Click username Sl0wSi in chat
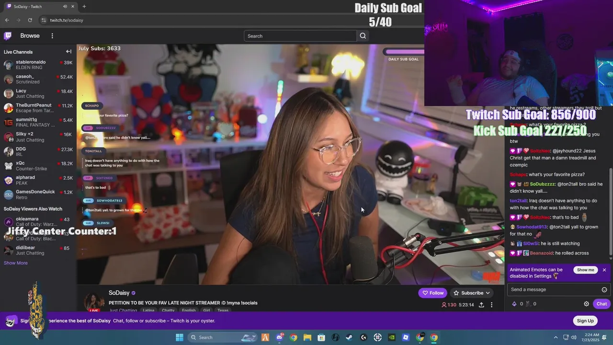Viewport: 613px width, 345px height. (531, 243)
